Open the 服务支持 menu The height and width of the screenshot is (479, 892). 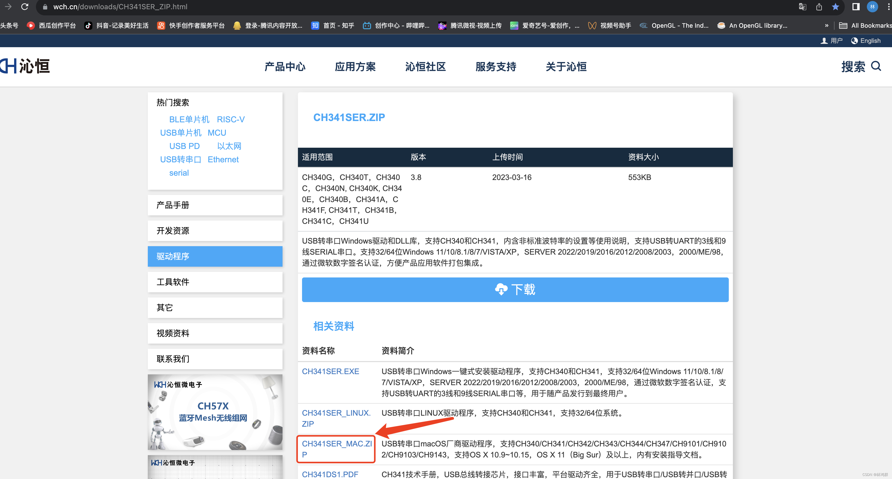tap(496, 67)
